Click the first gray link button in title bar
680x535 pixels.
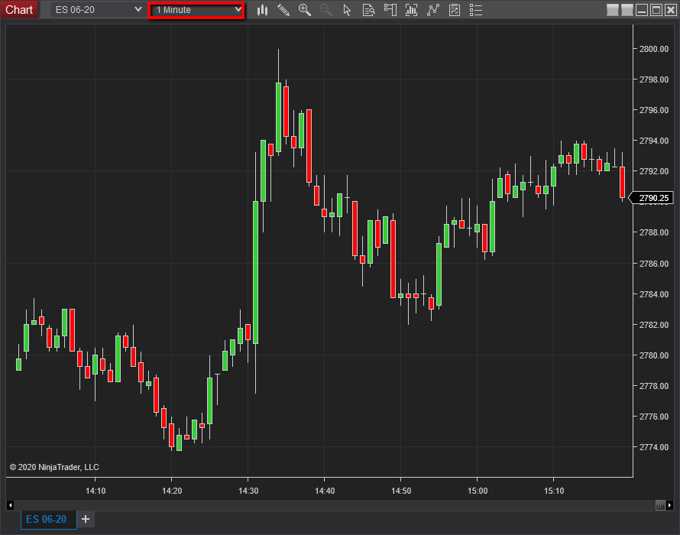[612, 9]
